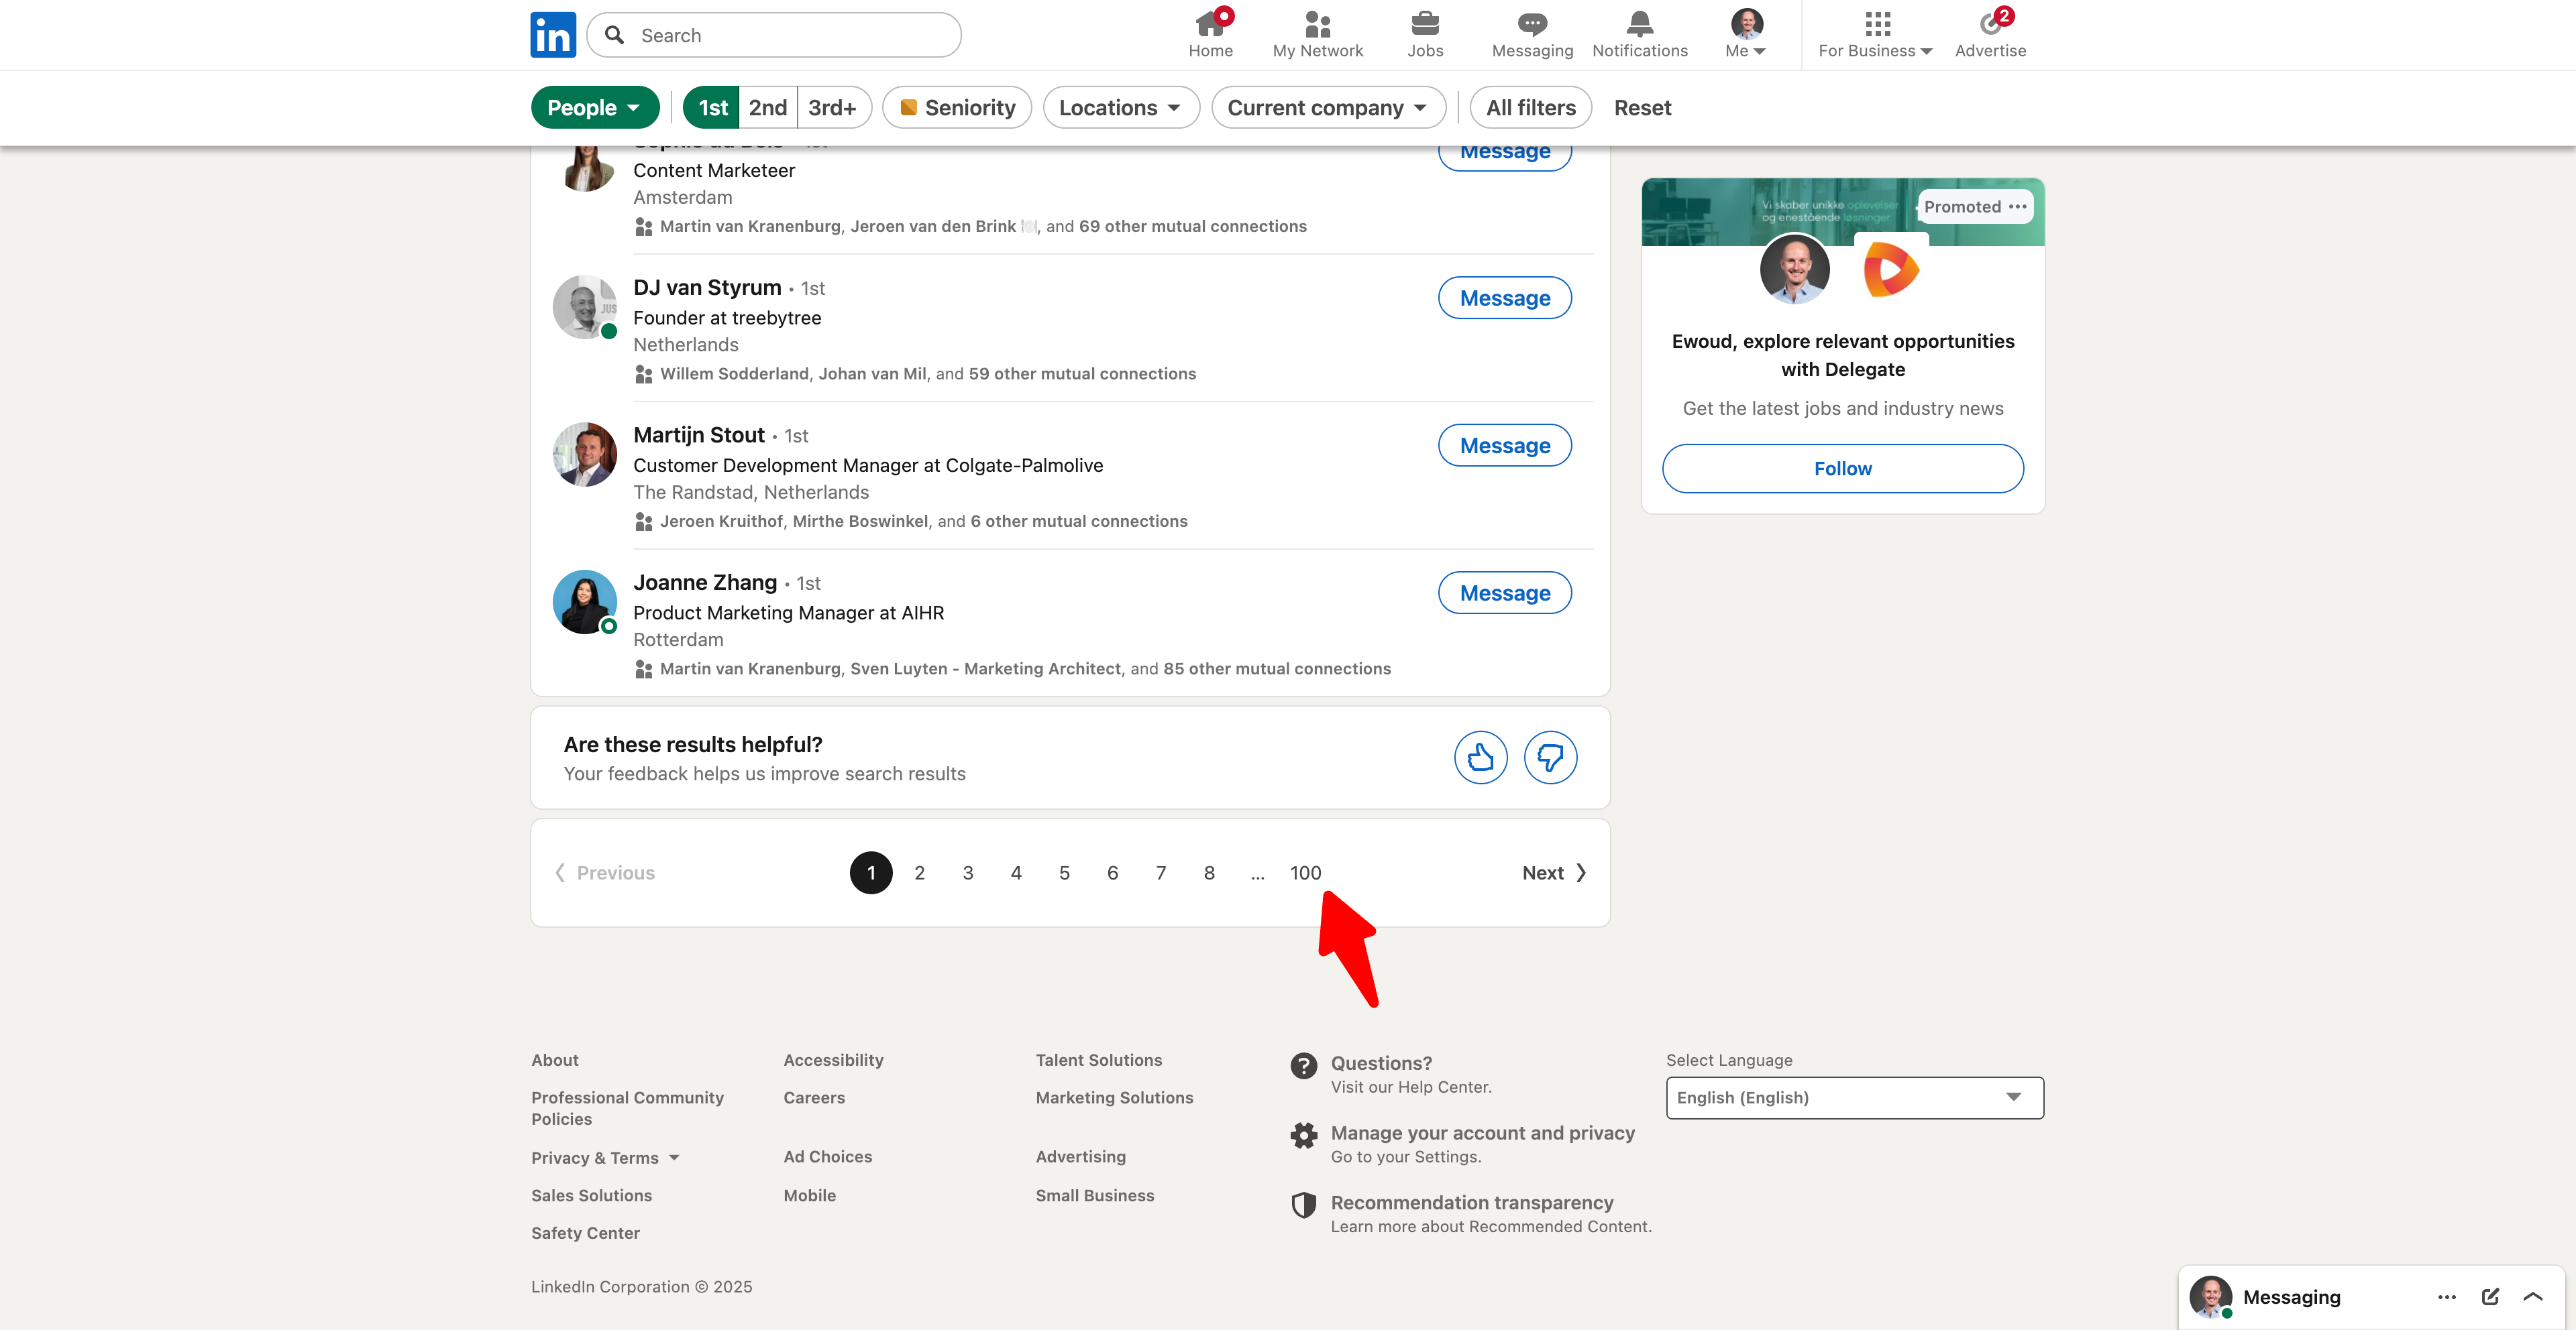Open compose new message icon
The image size is (2576, 1330).
coord(2490,1297)
